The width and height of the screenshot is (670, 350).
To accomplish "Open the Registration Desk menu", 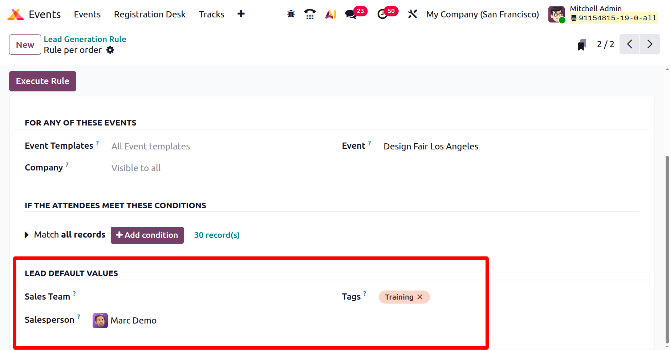I will coord(150,15).
